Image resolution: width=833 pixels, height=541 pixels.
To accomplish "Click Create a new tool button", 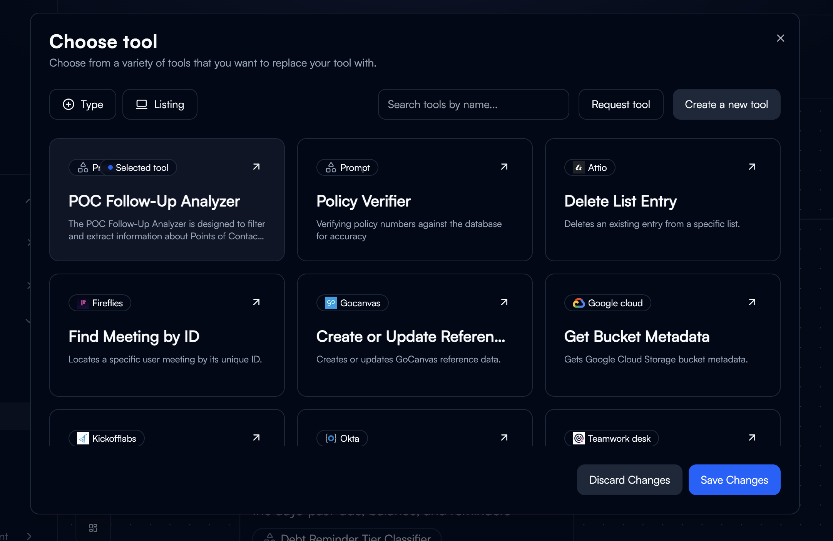I will point(726,104).
